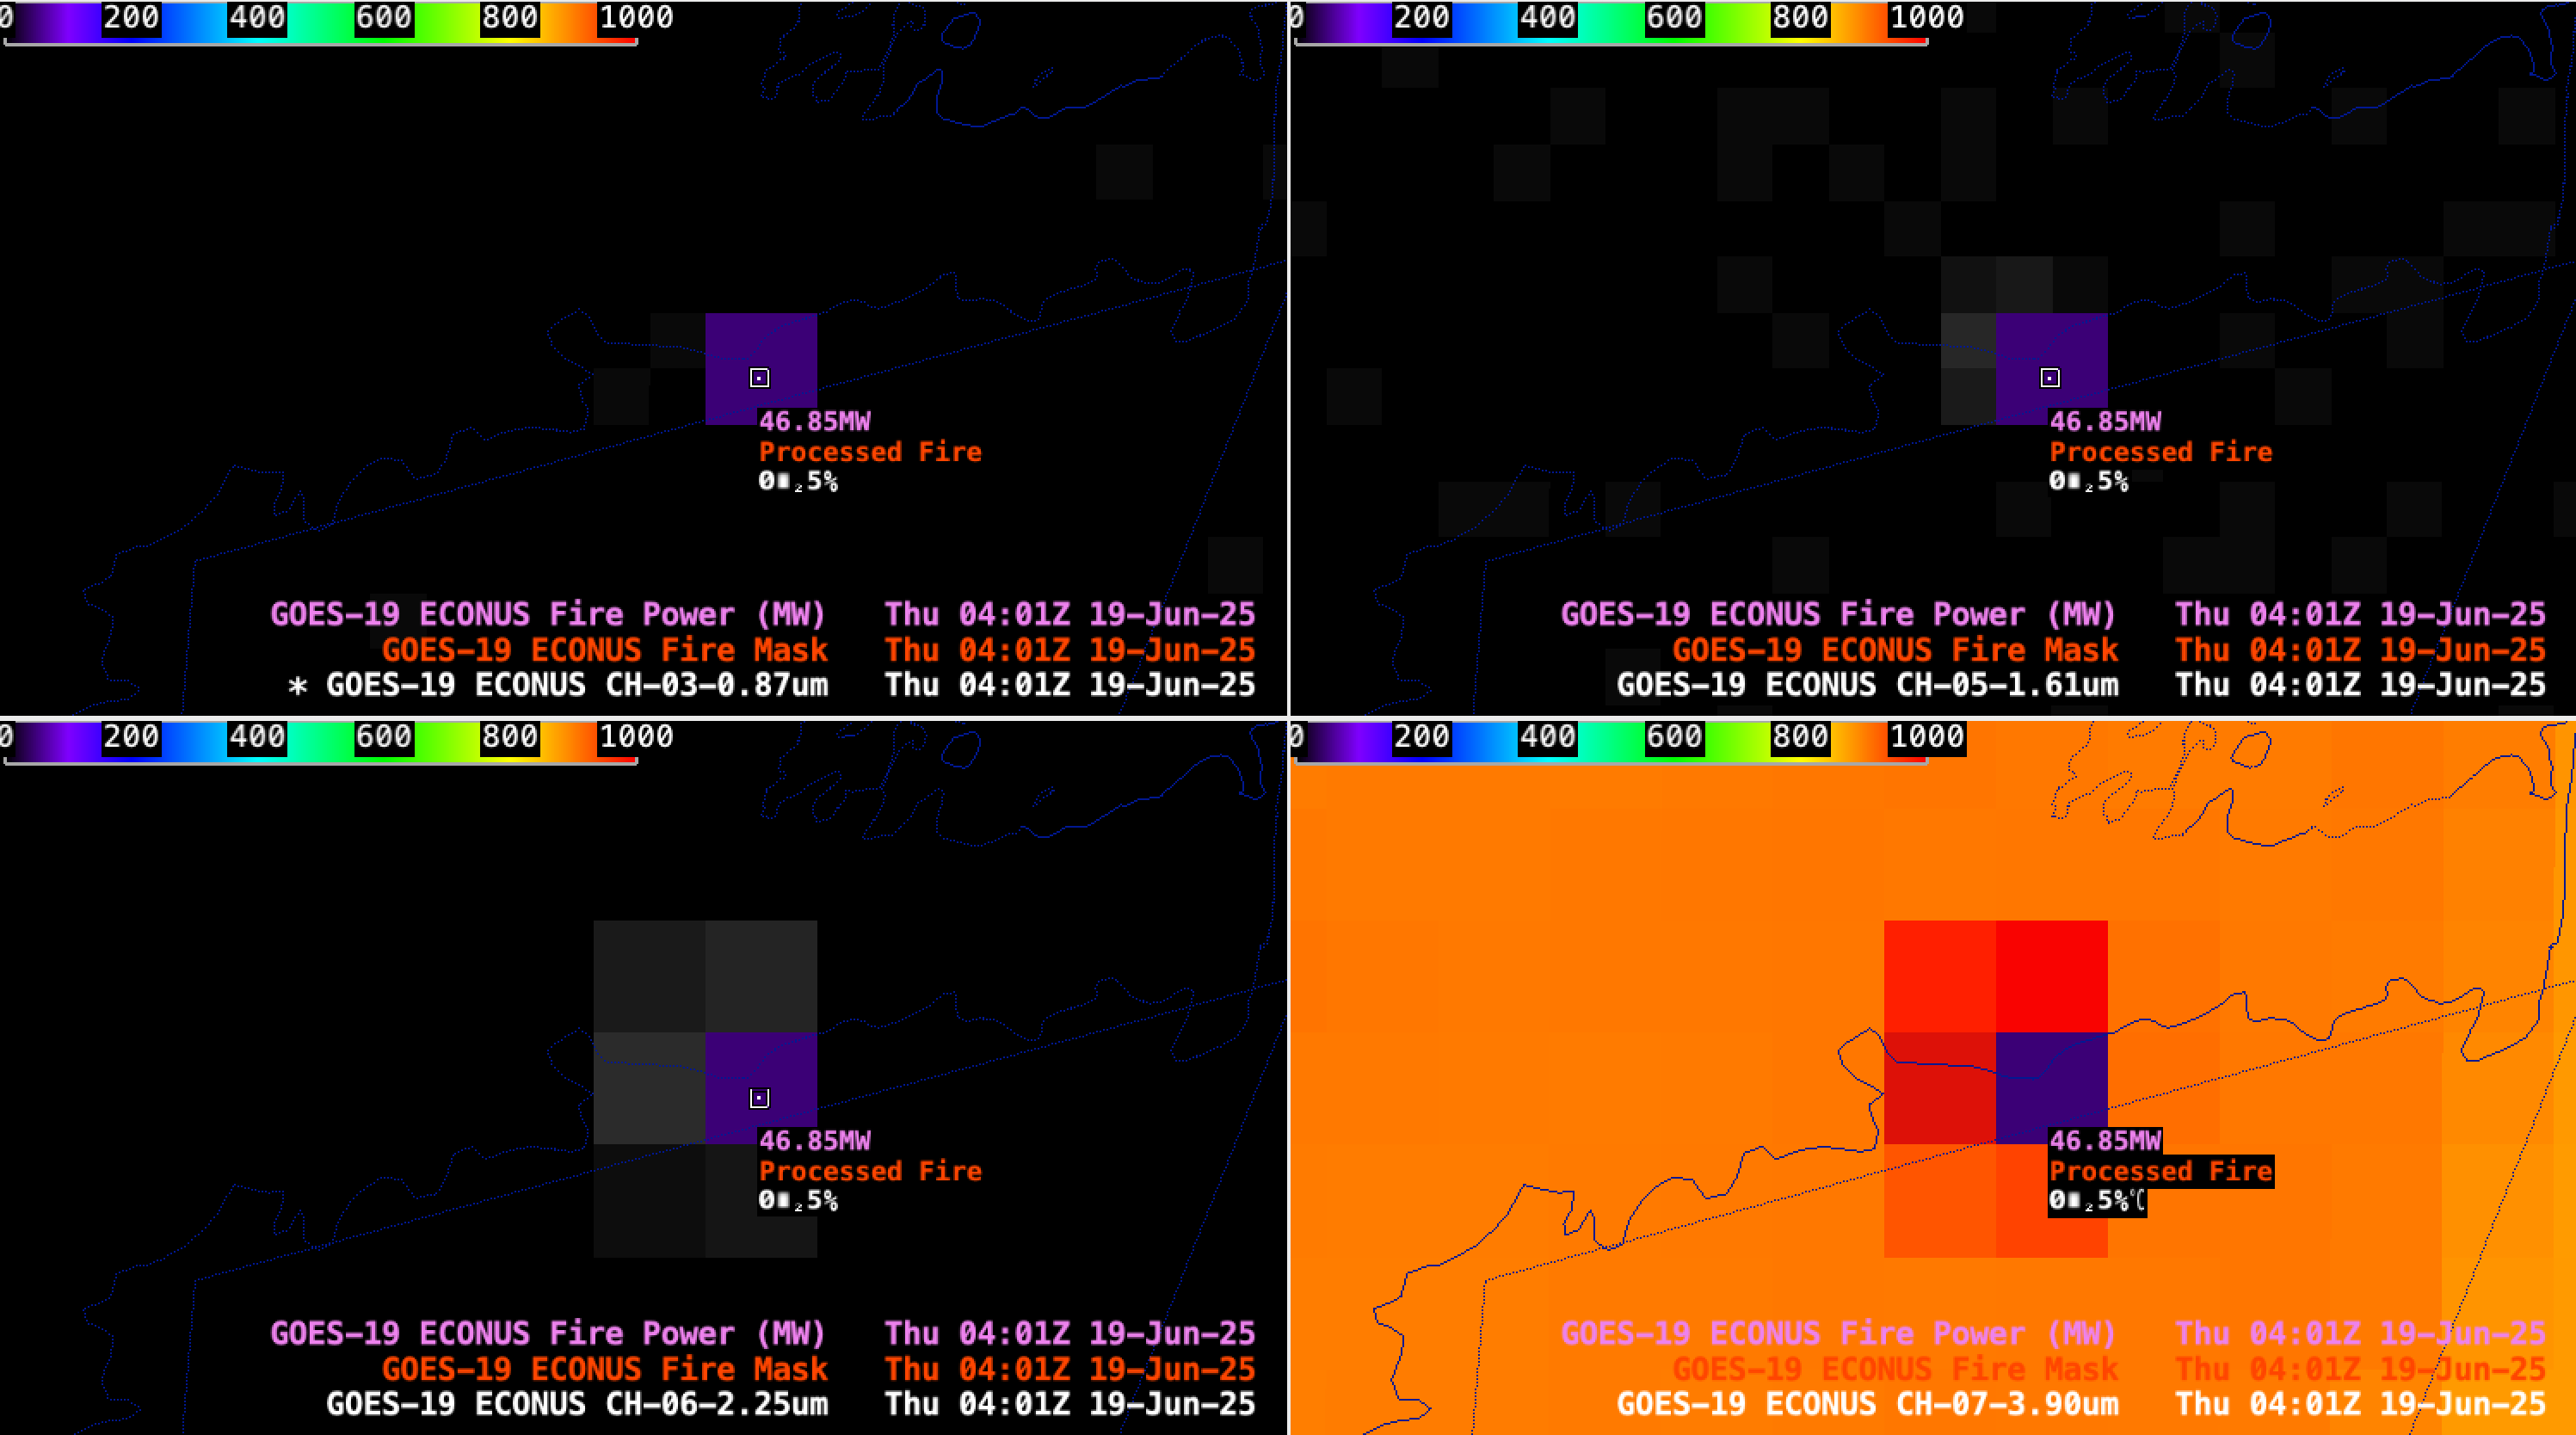Click the purple fire pixel in CH-03 panel
The width and height of the screenshot is (2576, 1435).
(761, 369)
